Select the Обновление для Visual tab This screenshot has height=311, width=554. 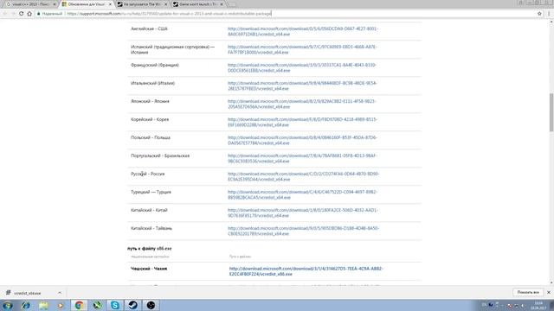pyautogui.click(x=86, y=4)
